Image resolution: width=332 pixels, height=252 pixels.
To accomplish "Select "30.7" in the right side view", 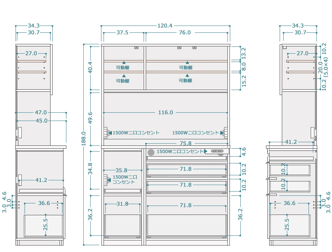I will (300, 32).
